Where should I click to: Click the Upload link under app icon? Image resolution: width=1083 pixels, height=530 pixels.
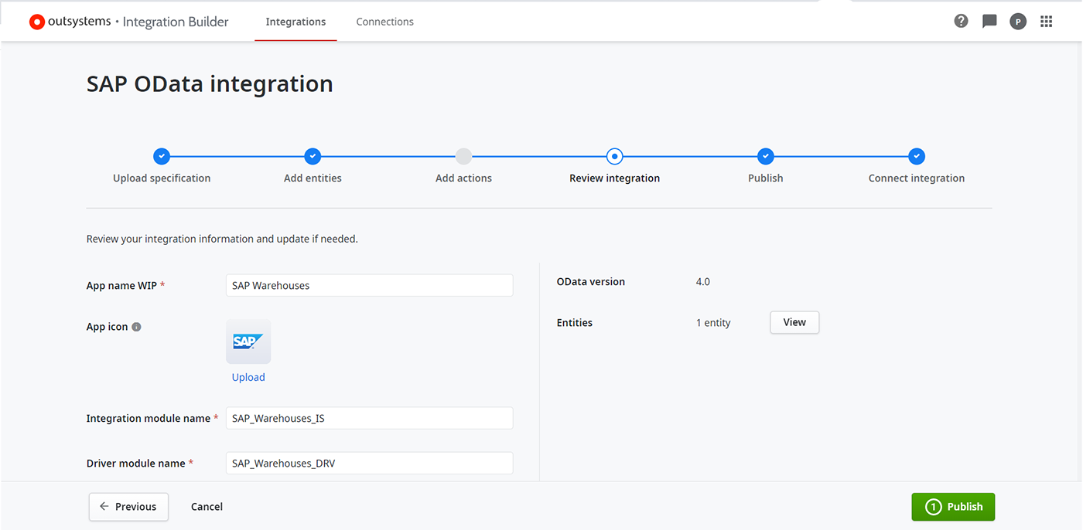coord(248,377)
